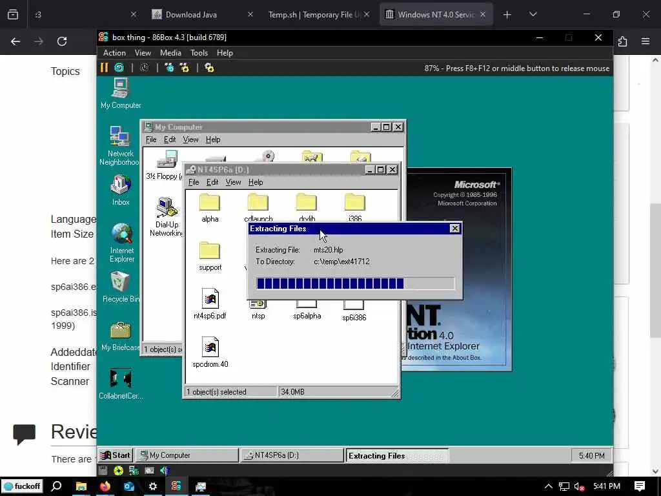Go back in the browser
Screen dimensions: 661x496
[x=15, y=41]
